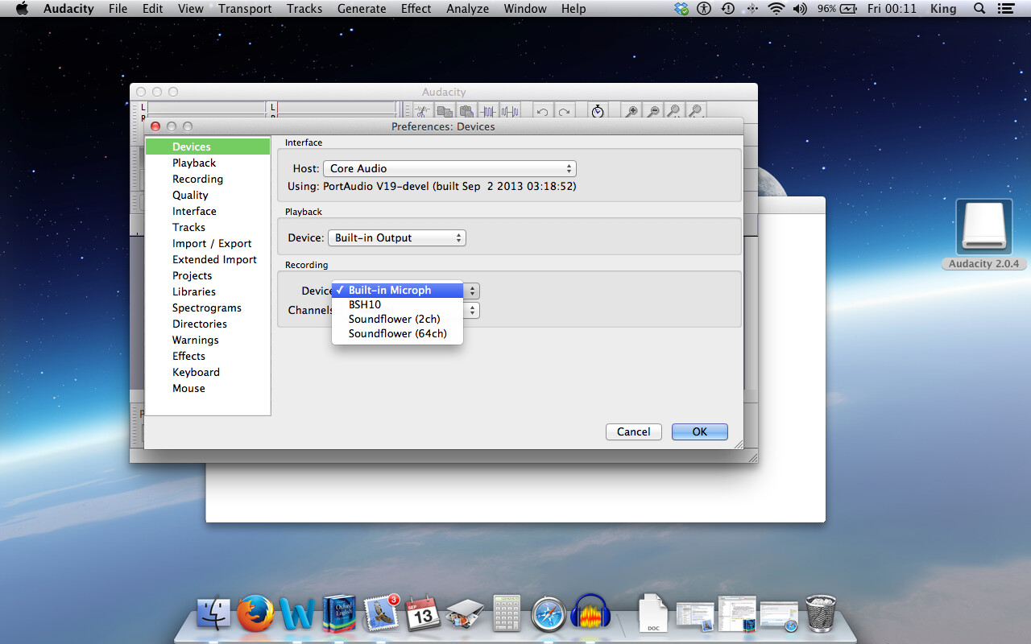The height and width of the screenshot is (644, 1031).
Task: Open Finder from the Dock
Action: [213, 614]
